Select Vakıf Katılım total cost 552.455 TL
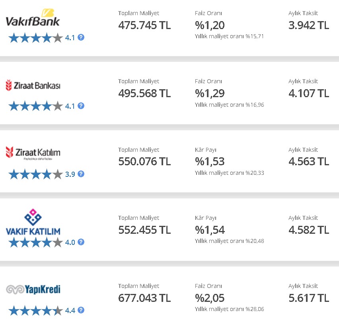 pyautogui.click(x=144, y=230)
